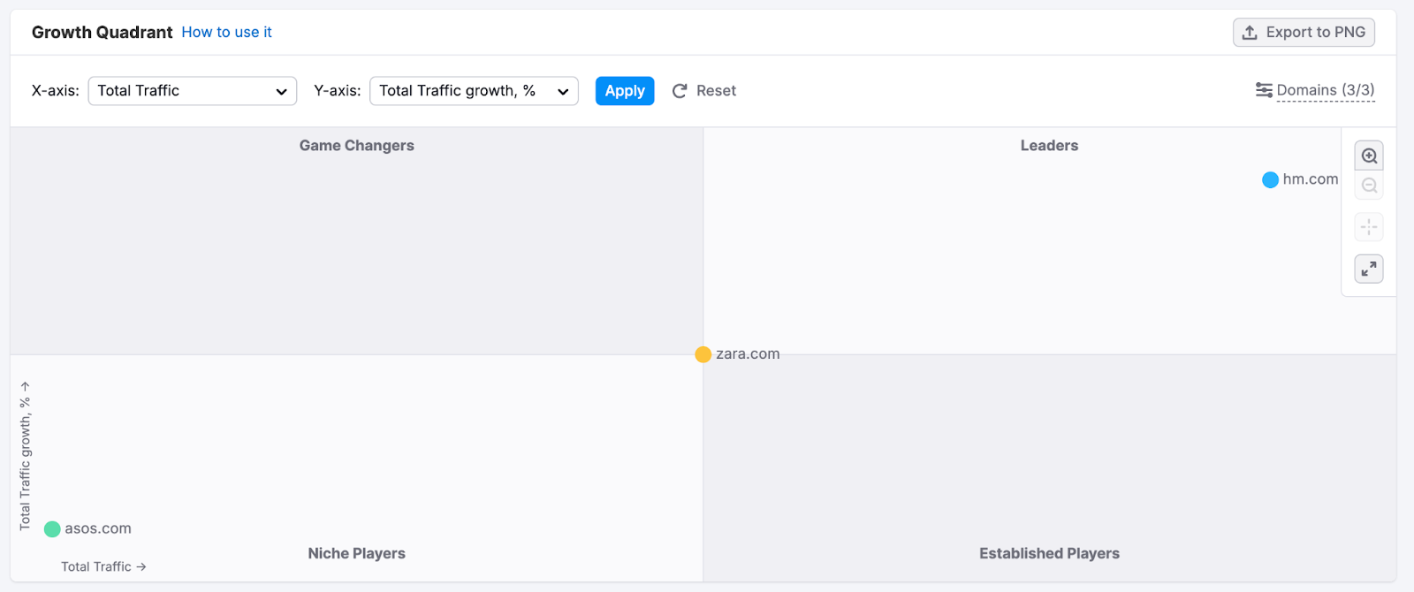Click the hm.com blue data point
This screenshot has height=592, width=1414.
coord(1270,180)
